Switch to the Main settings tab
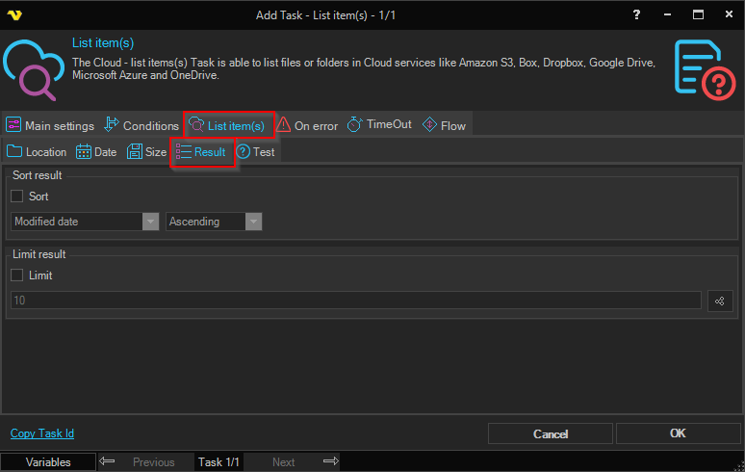This screenshot has width=745, height=472. tap(50, 126)
